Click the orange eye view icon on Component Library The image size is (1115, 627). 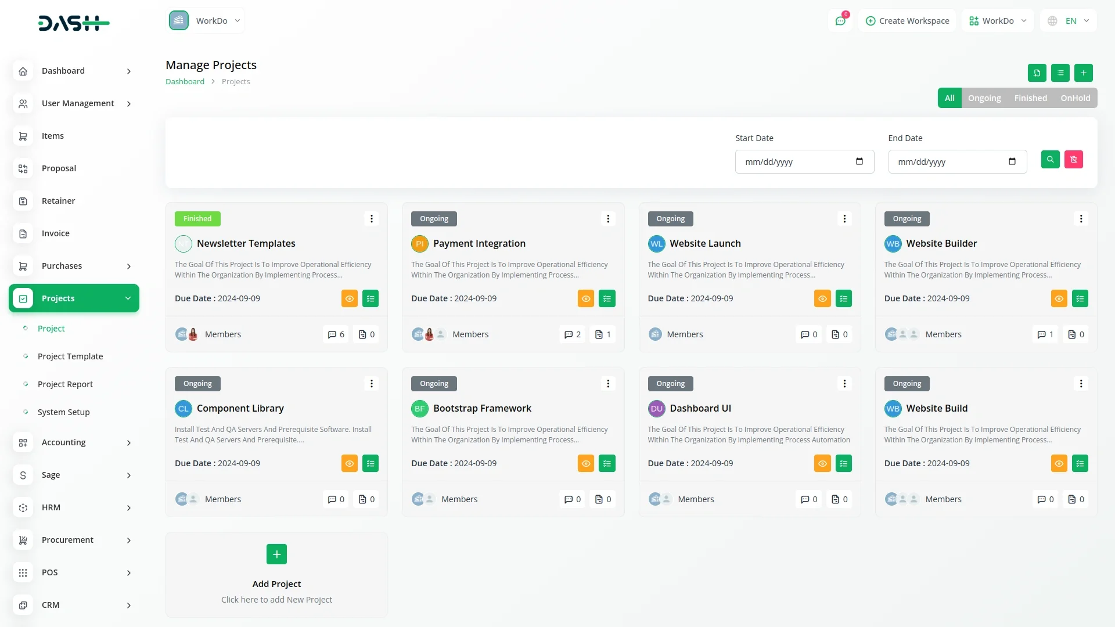click(x=350, y=463)
